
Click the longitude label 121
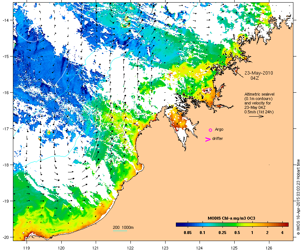(x=96, y=248)
